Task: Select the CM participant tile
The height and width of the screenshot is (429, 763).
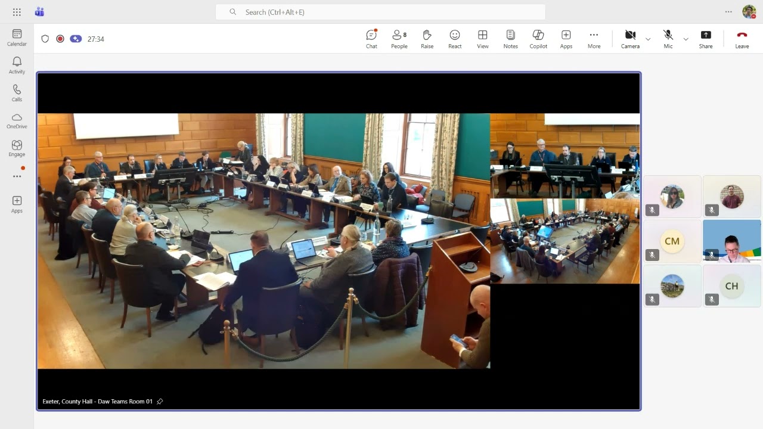Action: [672, 241]
